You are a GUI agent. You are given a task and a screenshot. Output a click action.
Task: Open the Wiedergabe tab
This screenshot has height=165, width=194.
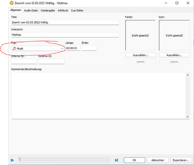(48, 11)
